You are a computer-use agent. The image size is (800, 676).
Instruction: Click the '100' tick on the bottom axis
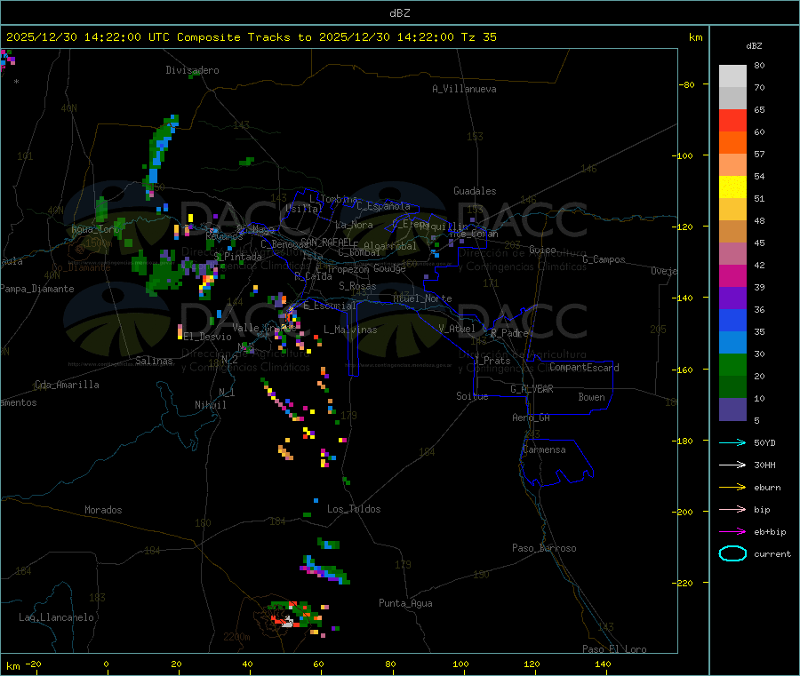pos(460,664)
